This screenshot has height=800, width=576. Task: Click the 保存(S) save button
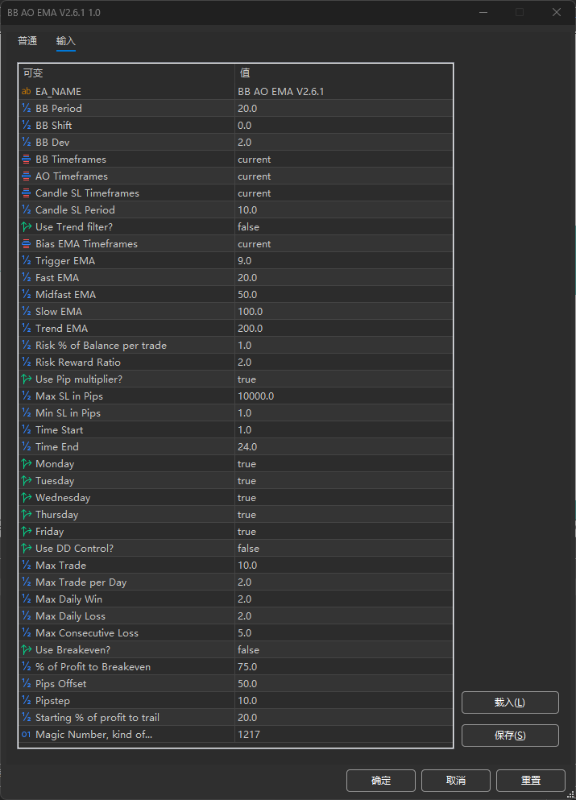[x=509, y=736]
